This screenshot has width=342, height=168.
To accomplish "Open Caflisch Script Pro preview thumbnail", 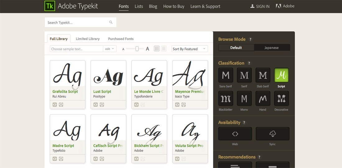I will point(109,128).
